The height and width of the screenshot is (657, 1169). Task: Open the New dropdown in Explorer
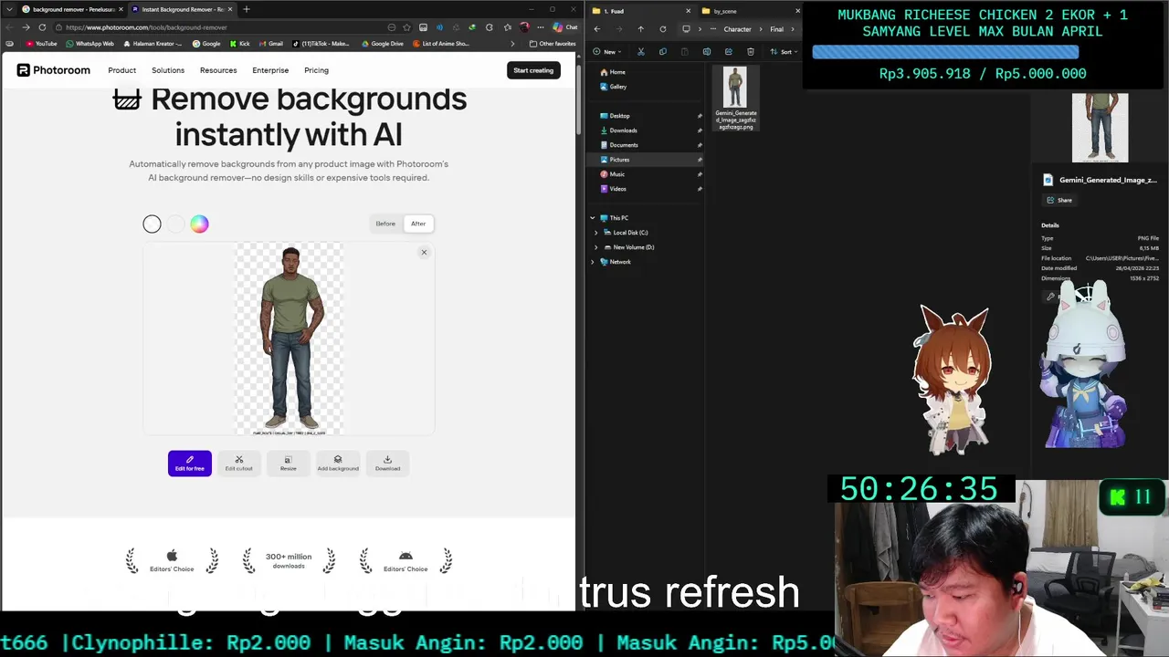pyautogui.click(x=606, y=51)
